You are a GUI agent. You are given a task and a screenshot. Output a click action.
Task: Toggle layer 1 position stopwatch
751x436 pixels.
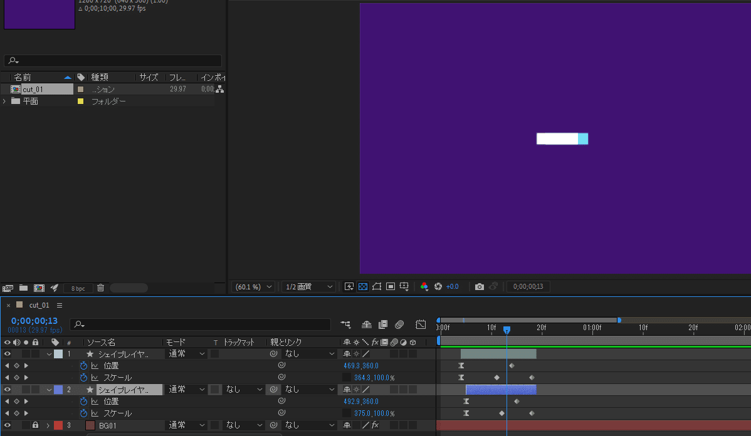[84, 366]
